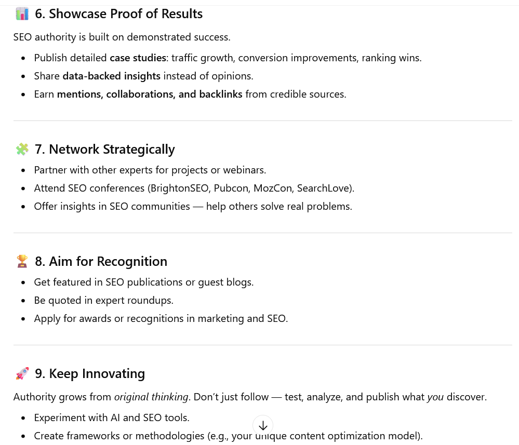Image resolution: width=519 pixels, height=445 pixels.
Task: Click the "Partner with other experts" bullet line
Action: coord(150,170)
